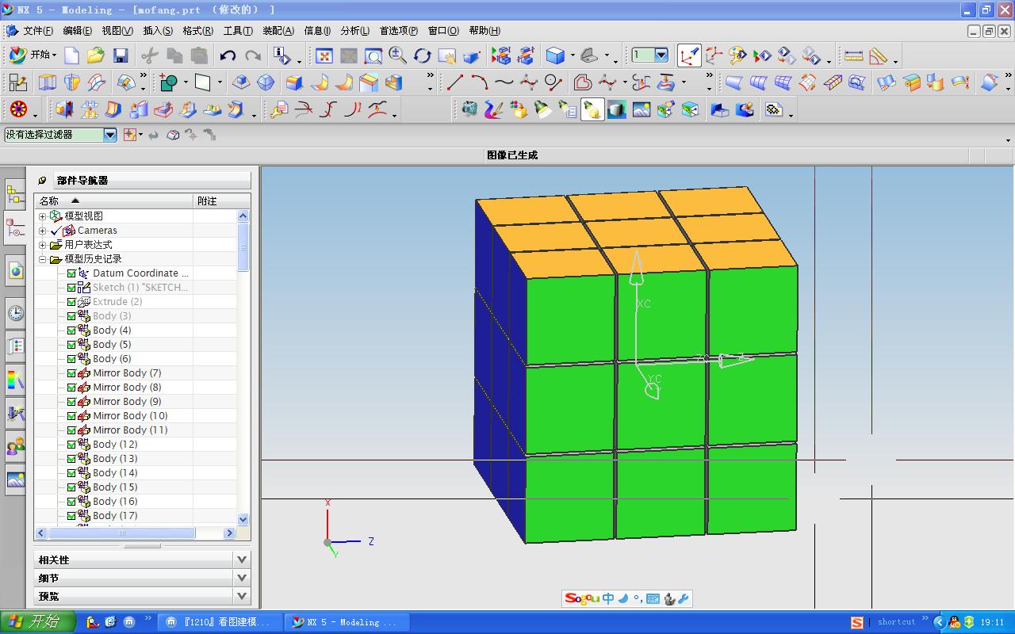Image resolution: width=1015 pixels, height=634 pixels.
Task: Click the Sogou input method logo
Action: click(x=581, y=599)
